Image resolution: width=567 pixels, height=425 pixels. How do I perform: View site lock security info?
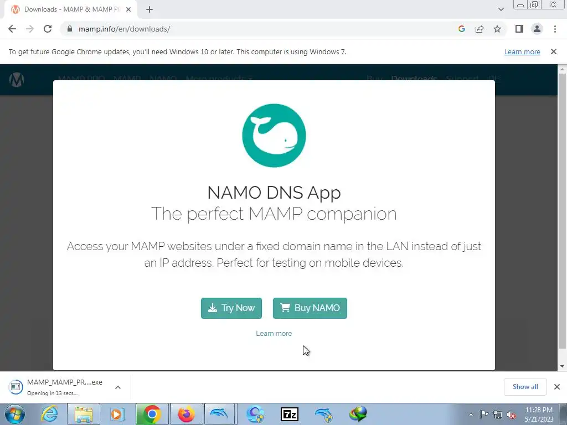[x=70, y=29]
